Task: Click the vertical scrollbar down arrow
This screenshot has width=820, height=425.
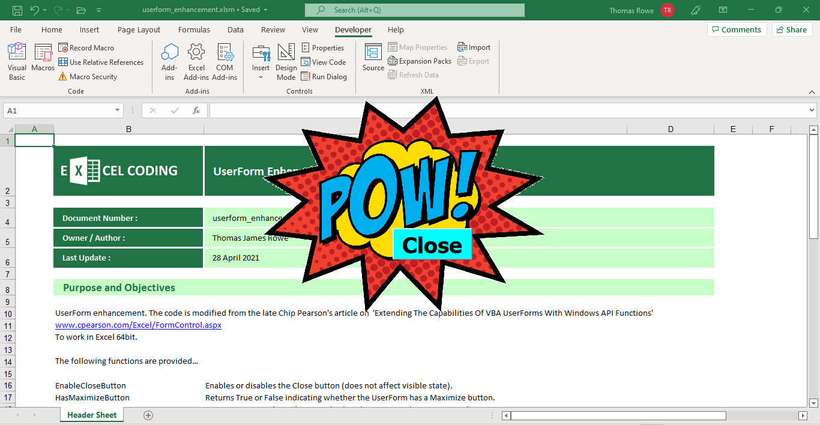Action: pos(813,403)
